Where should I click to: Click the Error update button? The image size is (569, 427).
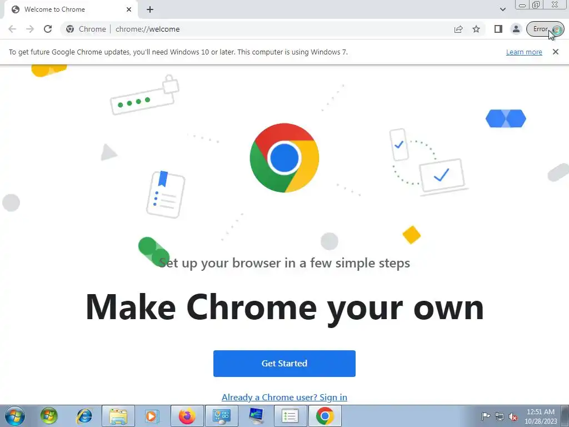pos(545,29)
